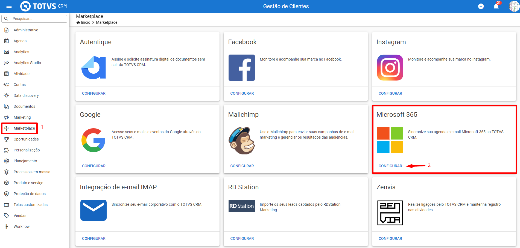This screenshot has height=248, width=520.
Task: Click the Atividade clipboard icon
Action: pos(7,74)
